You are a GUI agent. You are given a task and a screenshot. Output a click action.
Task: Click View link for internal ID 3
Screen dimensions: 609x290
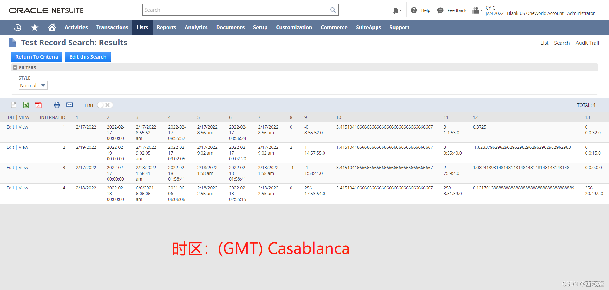click(x=23, y=168)
